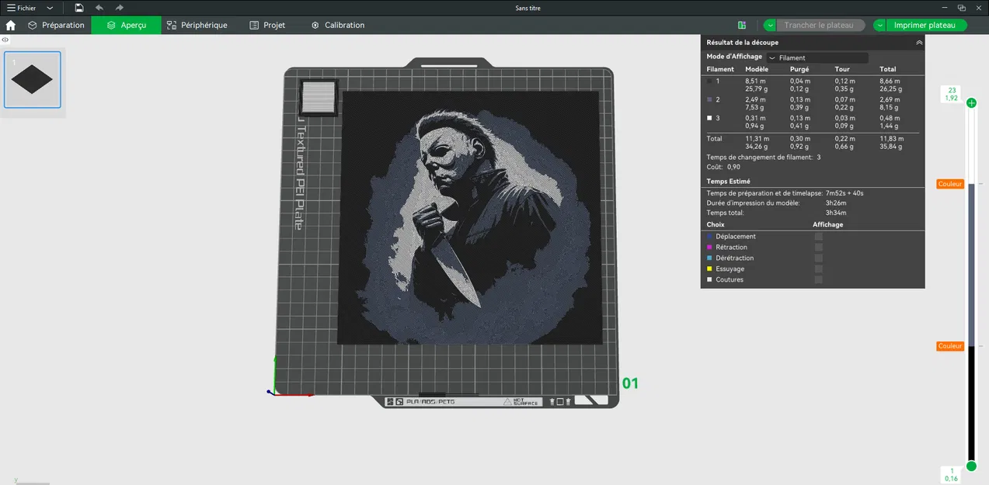
Task: Collapse the Résultat de la découpe panel
Action: pyautogui.click(x=919, y=42)
